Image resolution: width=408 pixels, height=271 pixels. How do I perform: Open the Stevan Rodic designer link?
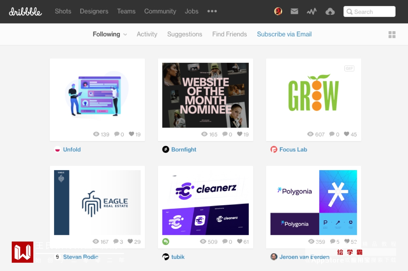[81, 257]
